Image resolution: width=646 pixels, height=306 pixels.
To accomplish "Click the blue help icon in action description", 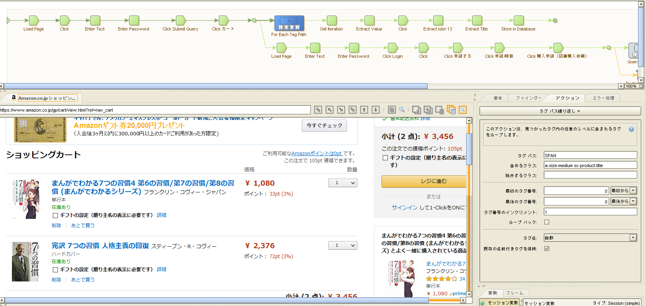I will 631,129.
